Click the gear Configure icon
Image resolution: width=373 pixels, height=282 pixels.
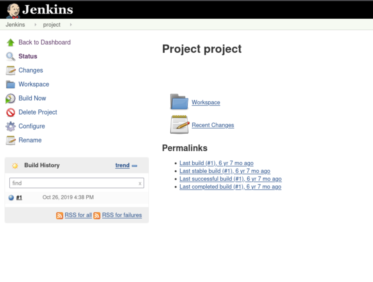point(11,126)
